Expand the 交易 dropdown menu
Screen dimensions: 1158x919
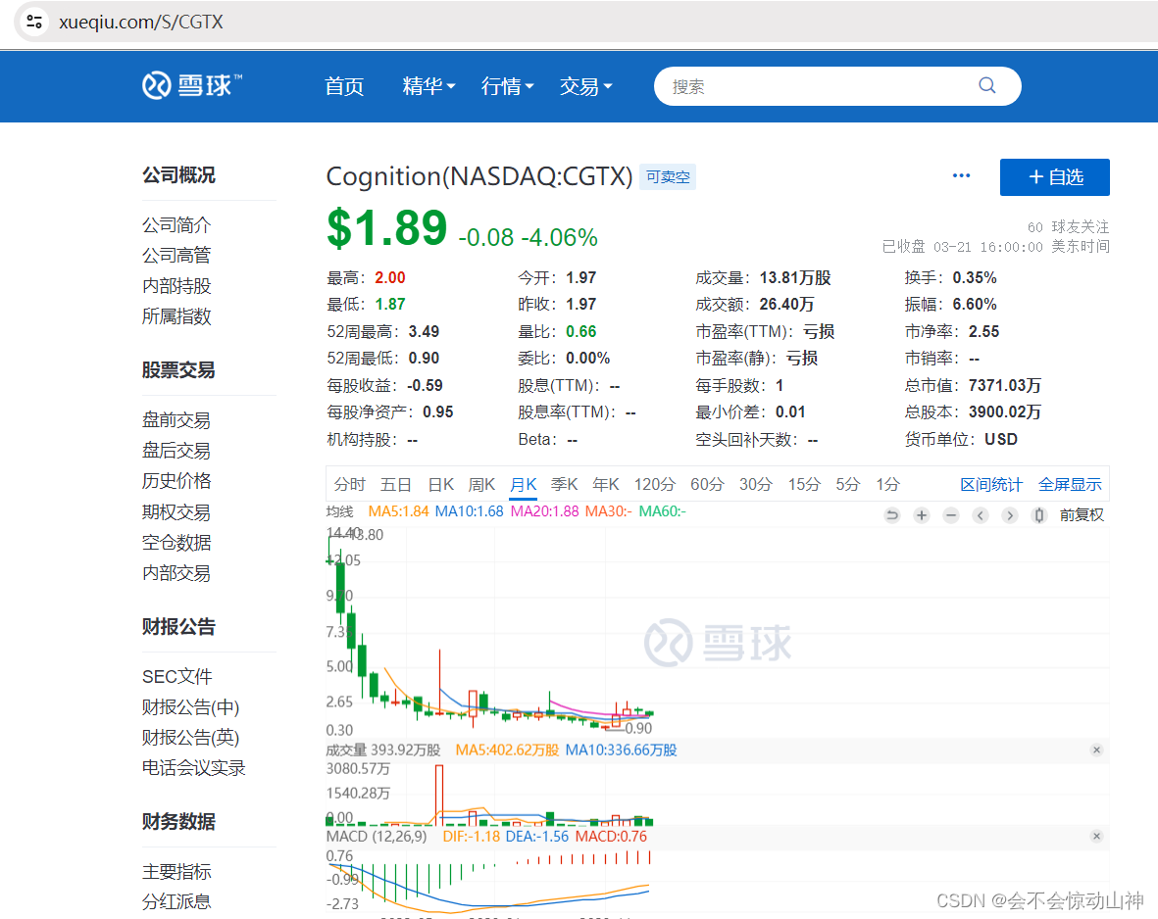pyautogui.click(x=585, y=86)
